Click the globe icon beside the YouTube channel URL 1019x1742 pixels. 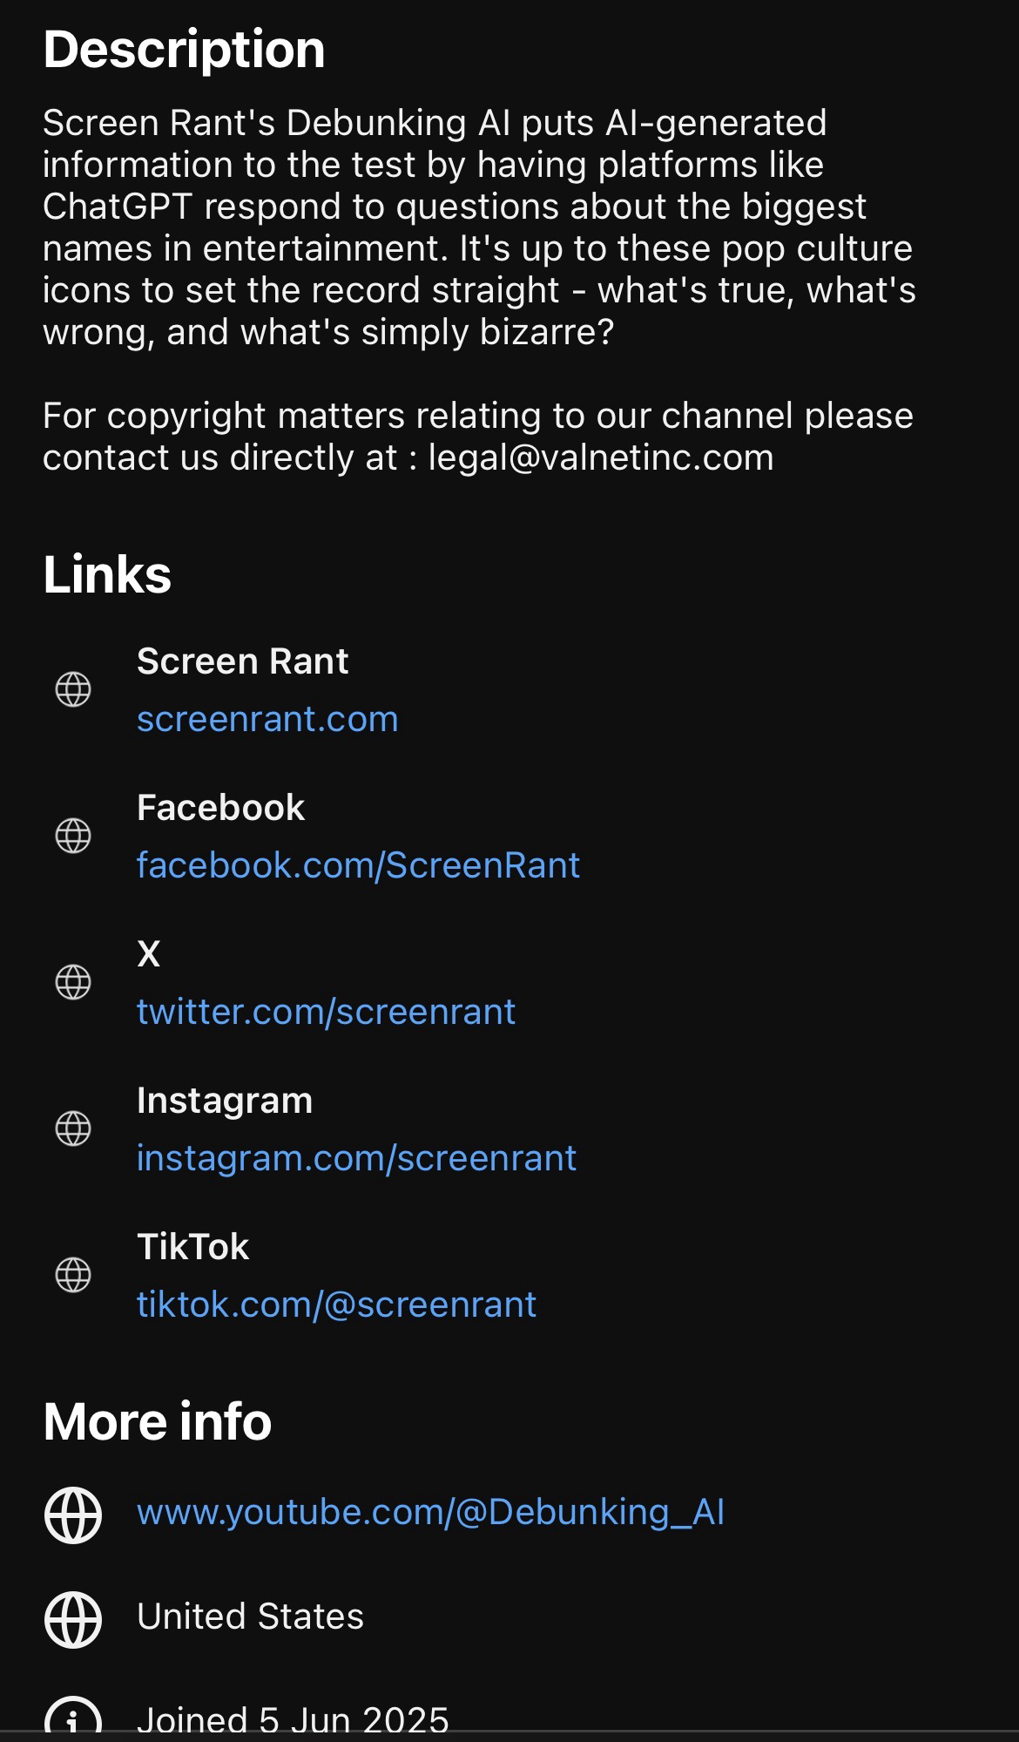point(73,1515)
